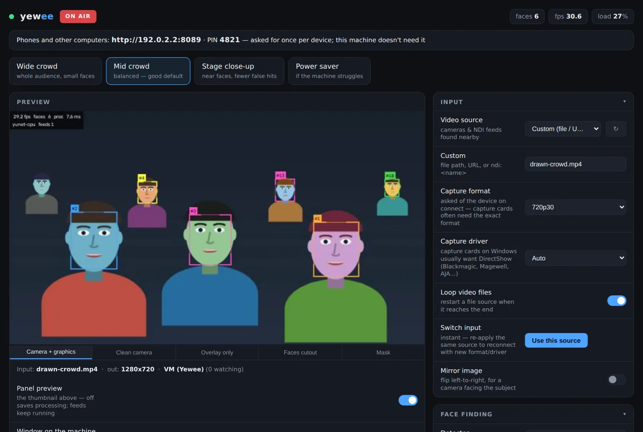Click the PIN 4821 text
The image size is (643, 432).
point(223,40)
